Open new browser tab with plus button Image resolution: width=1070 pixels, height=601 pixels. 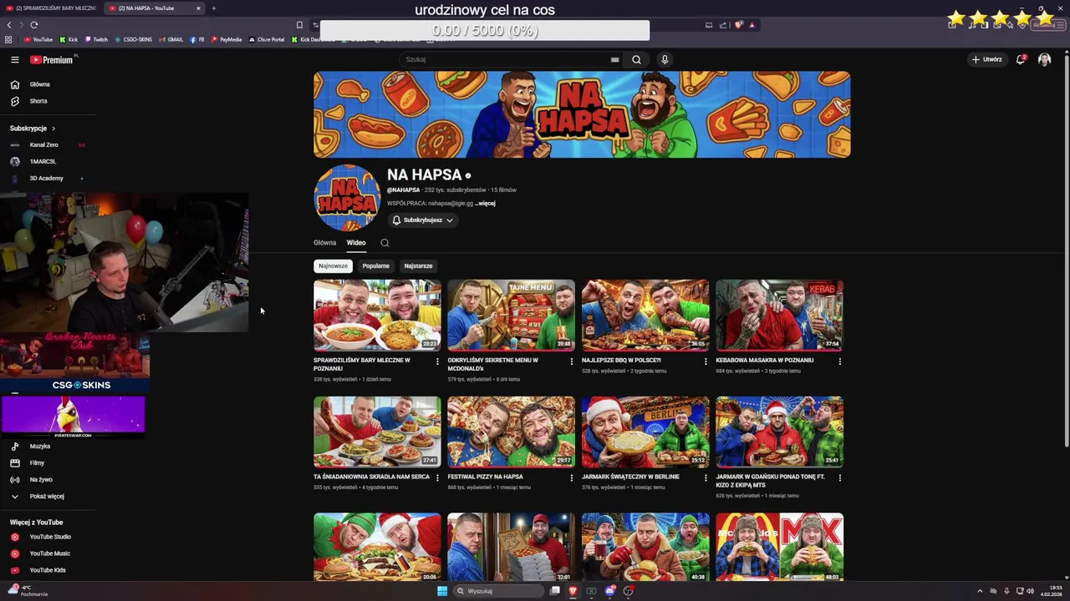pyautogui.click(x=213, y=8)
